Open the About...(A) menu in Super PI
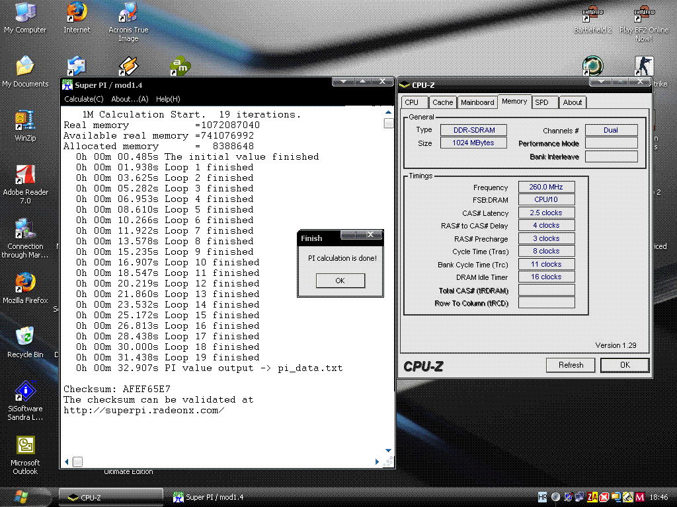677x507 pixels. [130, 99]
